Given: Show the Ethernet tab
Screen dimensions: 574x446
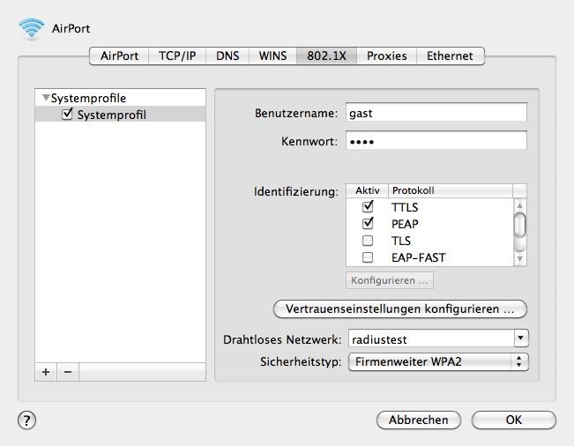Looking at the screenshot, I should (450, 56).
